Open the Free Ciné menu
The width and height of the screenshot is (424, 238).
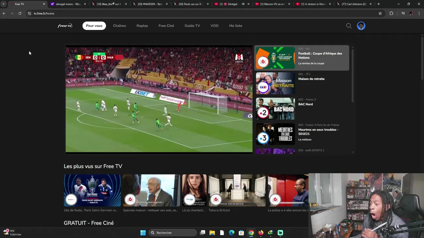click(166, 26)
